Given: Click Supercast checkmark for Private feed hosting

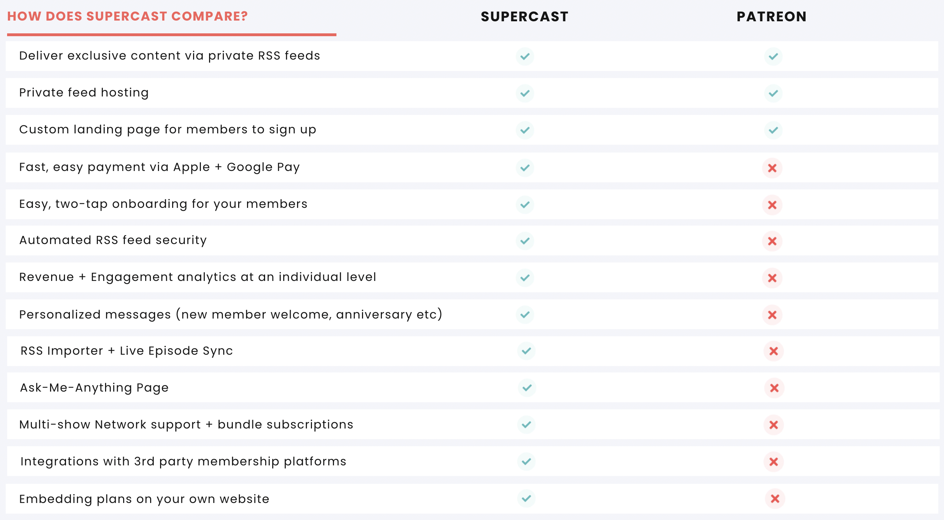Looking at the screenshot, I should pos(525,93).
